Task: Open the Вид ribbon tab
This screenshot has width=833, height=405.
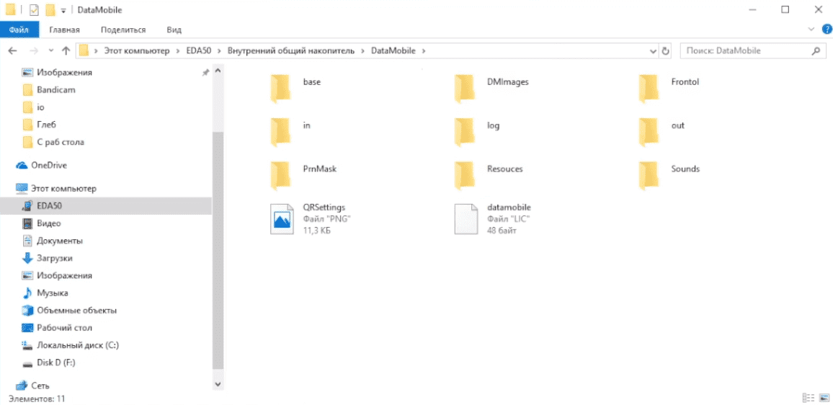Action: click(174, 30)
